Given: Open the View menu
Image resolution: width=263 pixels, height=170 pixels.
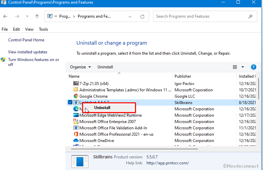Looking at the screenshot, I should pos(29,29).
